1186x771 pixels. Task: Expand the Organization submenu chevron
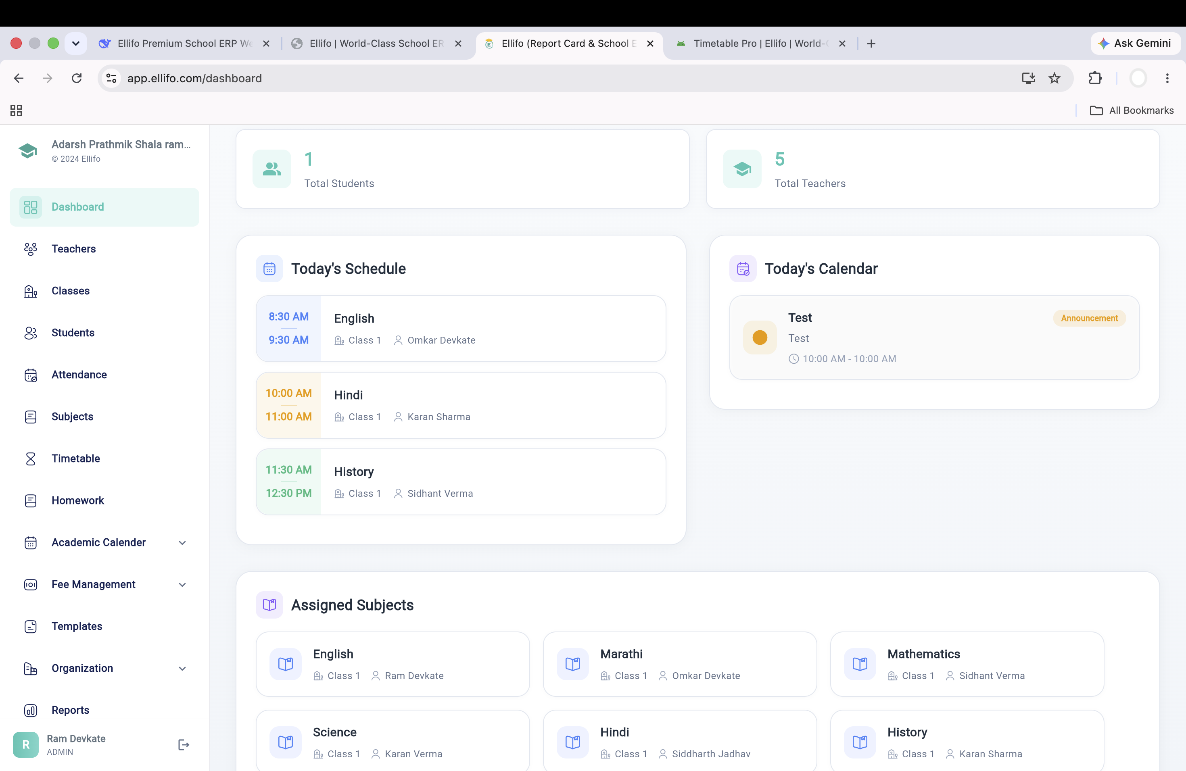(182, 669)
